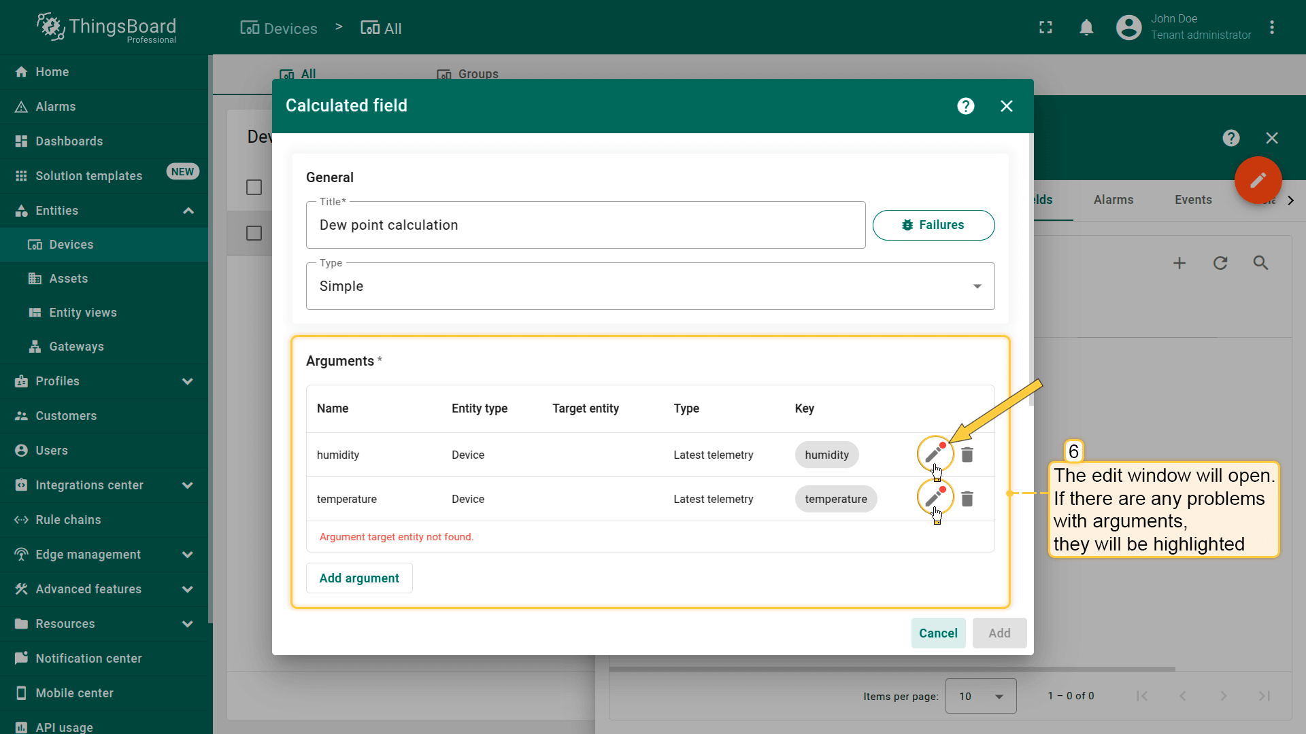Open the Failures debug button

click(933, 225)
